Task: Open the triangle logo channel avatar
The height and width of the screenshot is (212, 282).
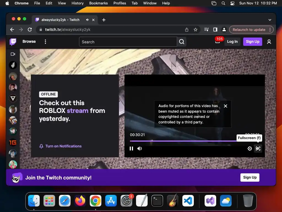Action: coord(13,98)
